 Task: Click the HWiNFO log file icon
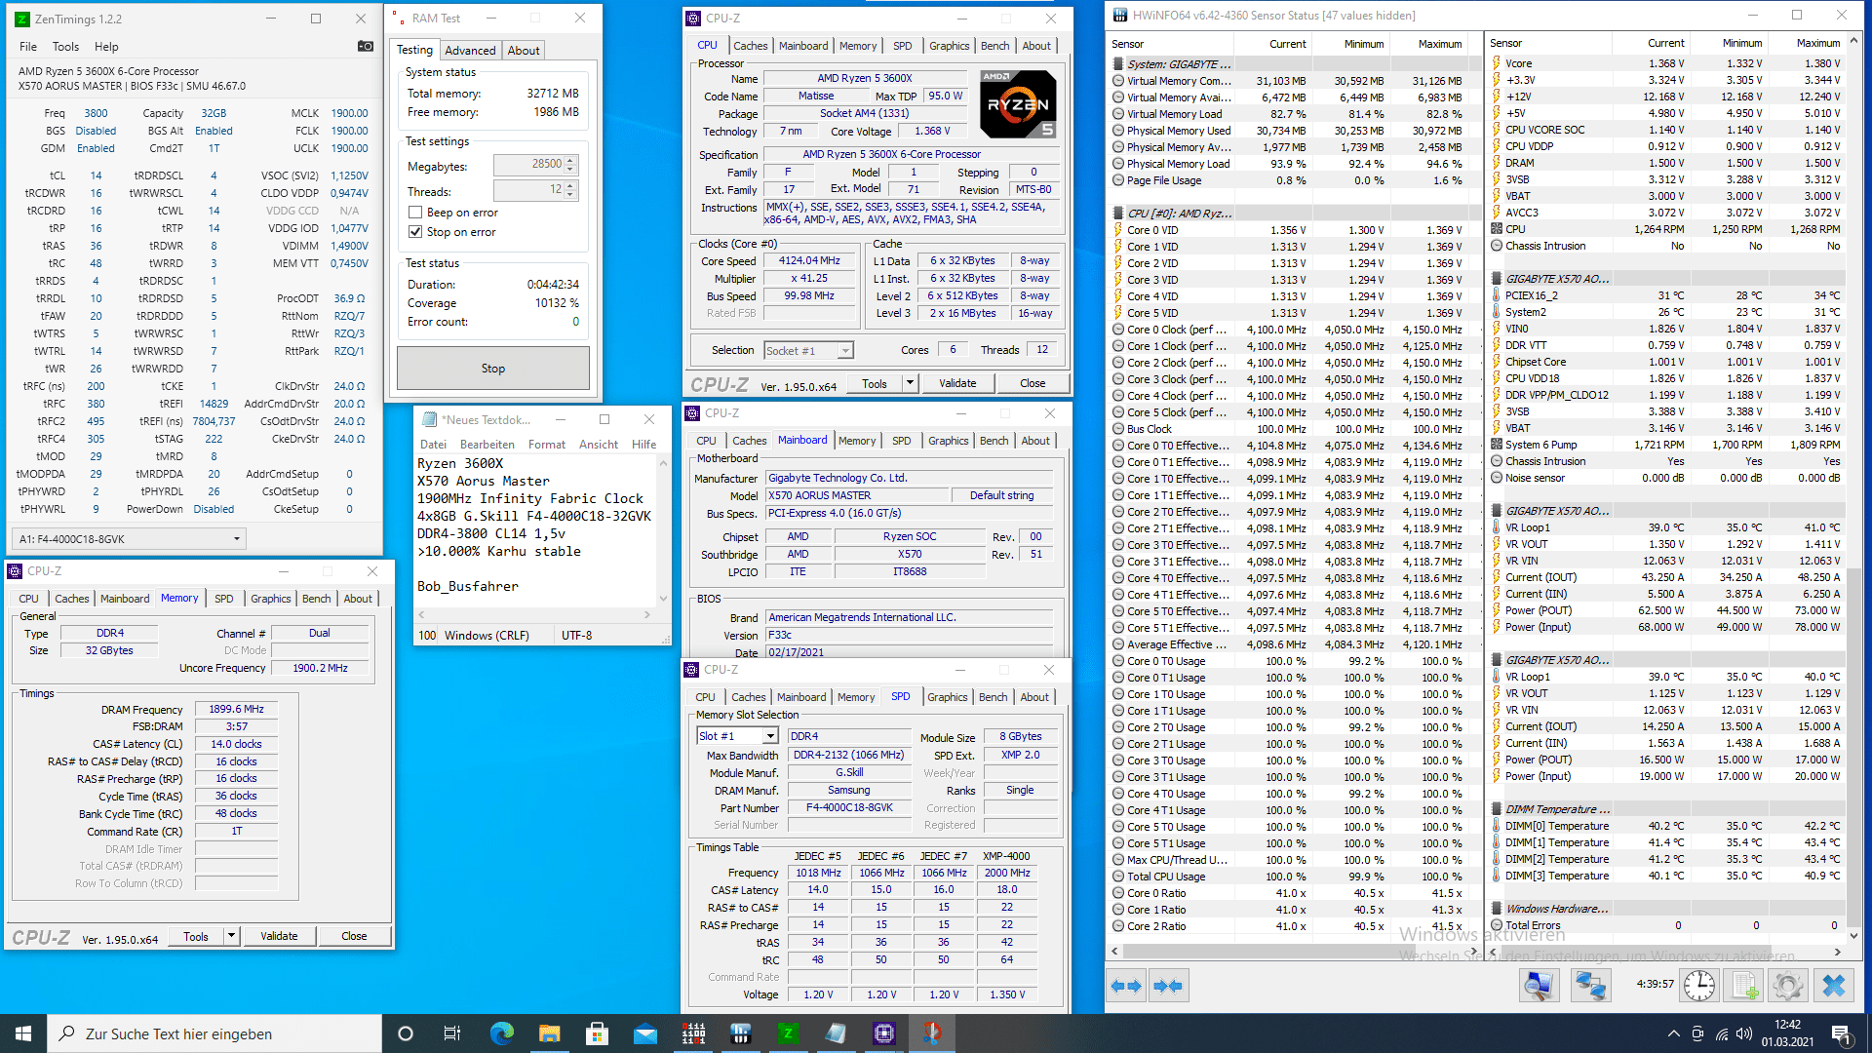[1744, 986]
